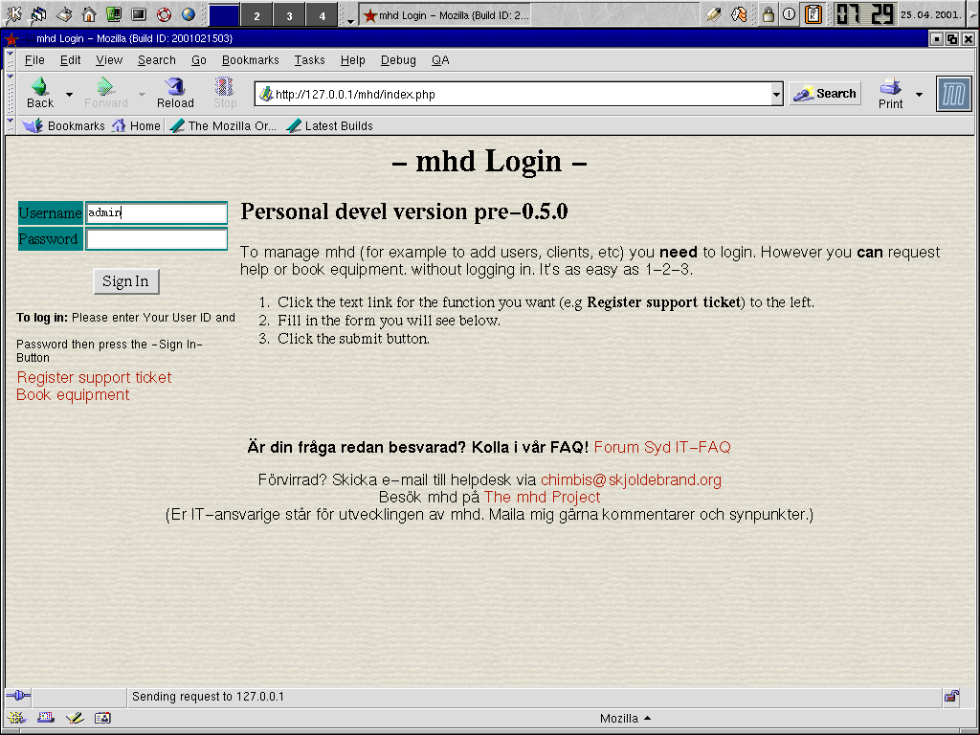Expand the Print options dropdown arrow
This screenshot has height=735, width=980.
[919, 94]
